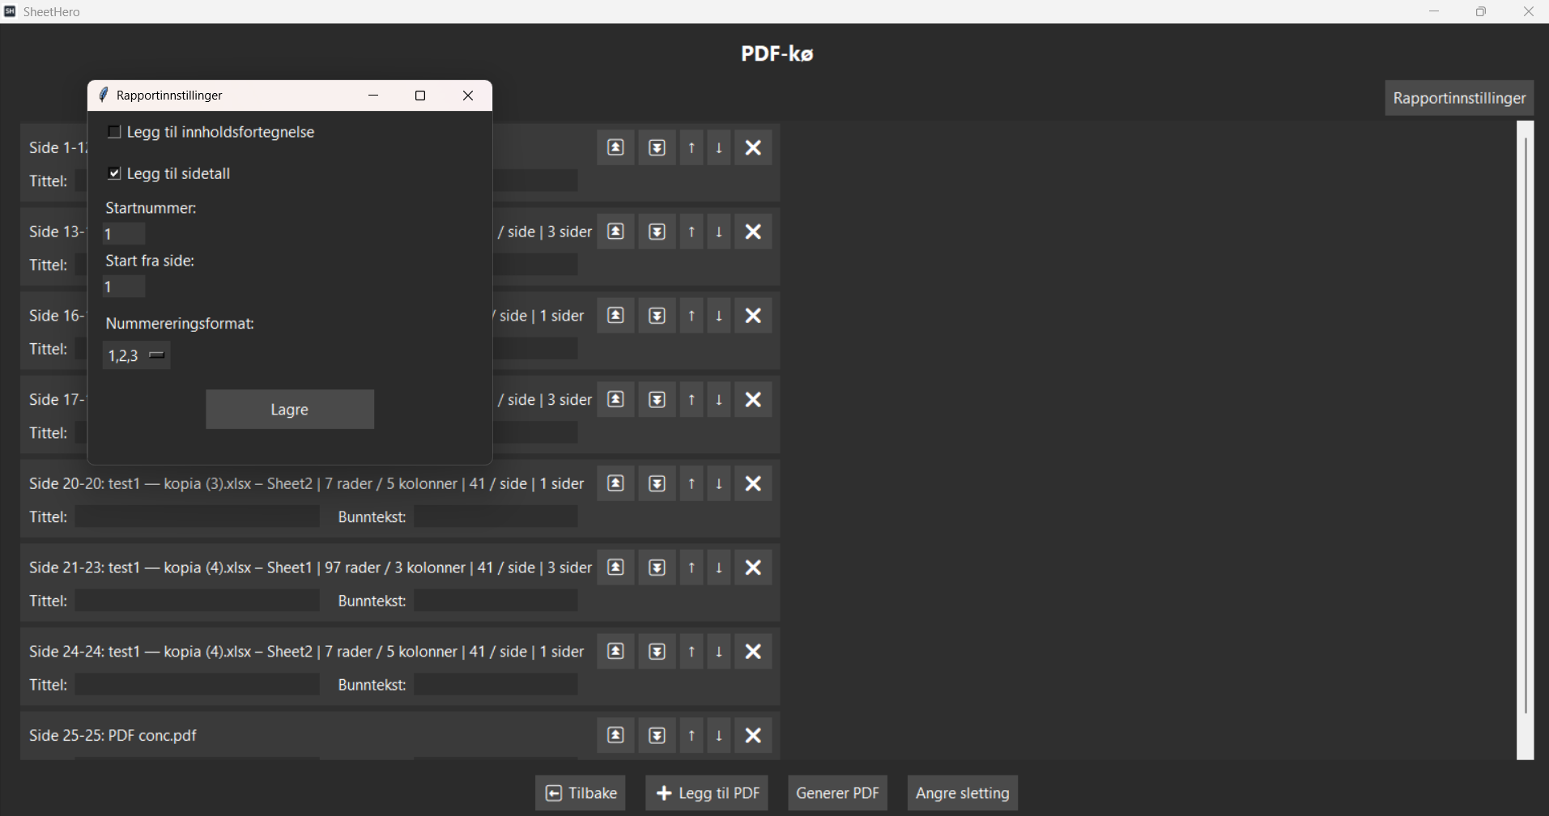Viewport: 1549px width, 816px height.
Task: Move the Side 13 entry up one step
Action: [x=692, y=232]
